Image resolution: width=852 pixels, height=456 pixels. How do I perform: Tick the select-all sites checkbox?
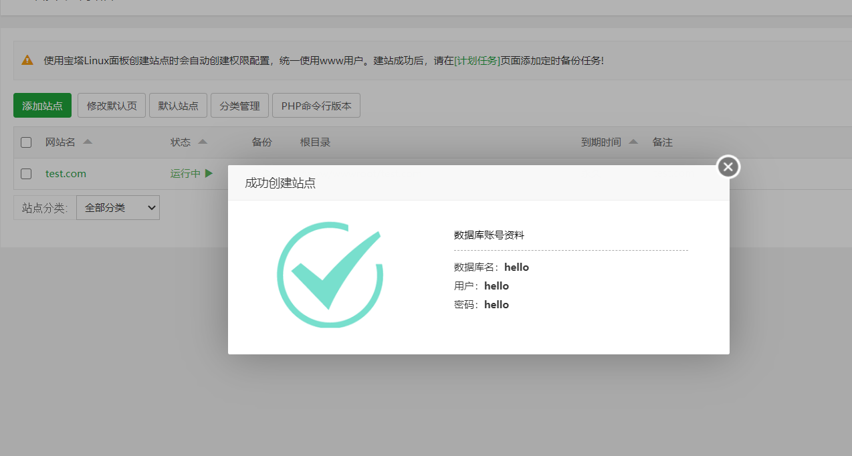click(26, 142)
